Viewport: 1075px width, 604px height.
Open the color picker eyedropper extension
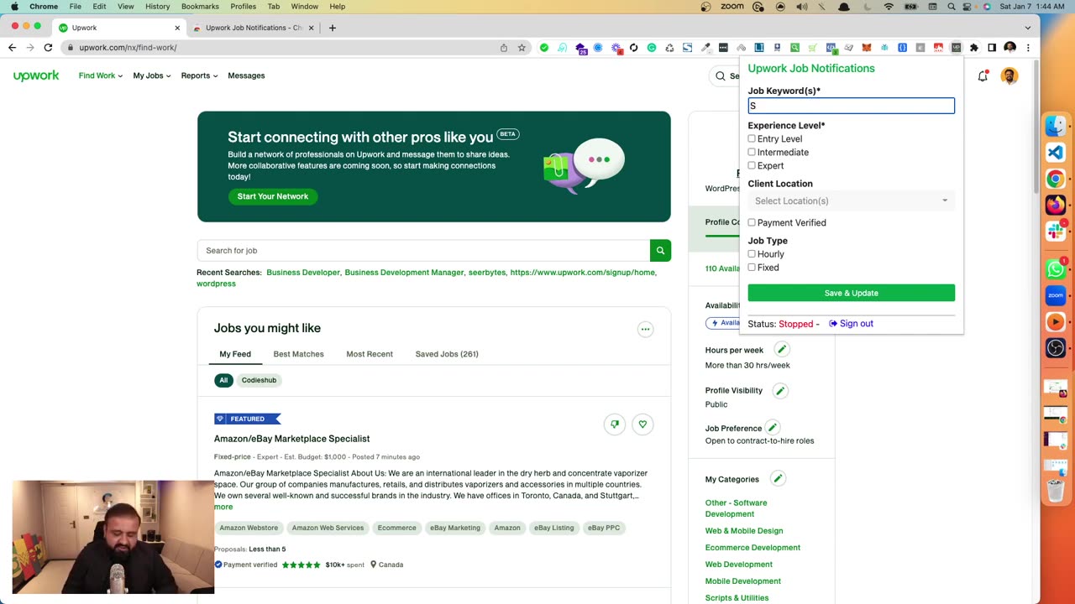click(705, 48)
